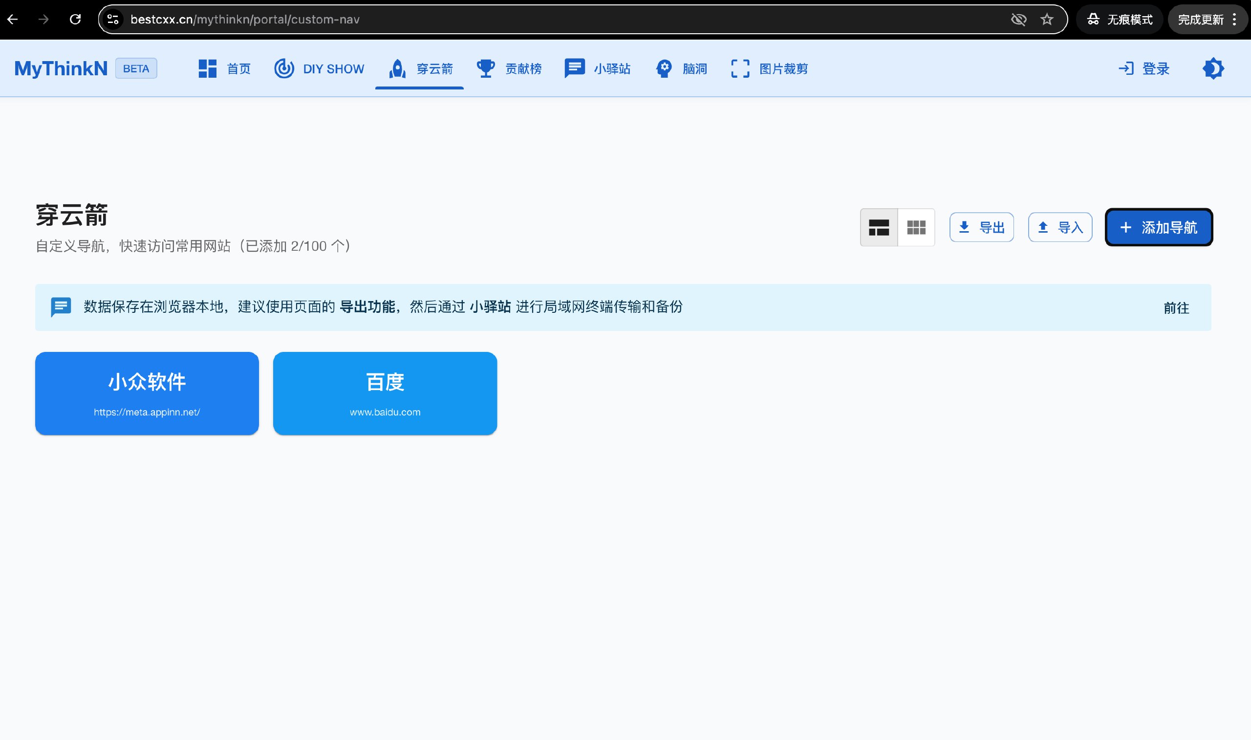Image resolution: width=1251 pixels, height=740 pixels.
Task: Click the 穿云箭 page heading
Action: click(x=72, y=215)
